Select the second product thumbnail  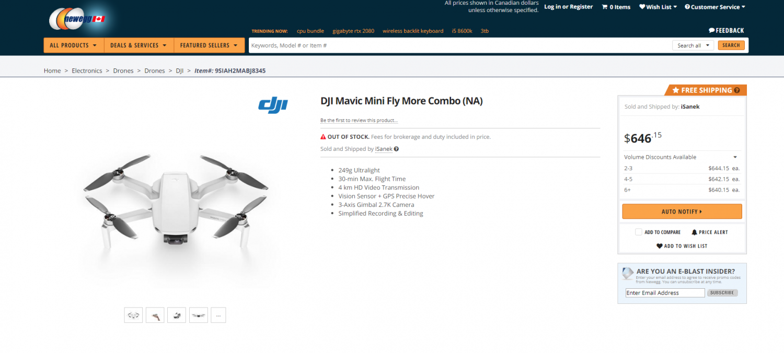[x=155, y=315]
